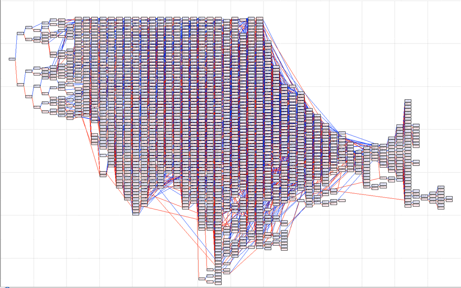Image resolution: width=461 pixels, height=288 pixels.
Task: Select the top node of the tall right-side column
Action: 408,101
